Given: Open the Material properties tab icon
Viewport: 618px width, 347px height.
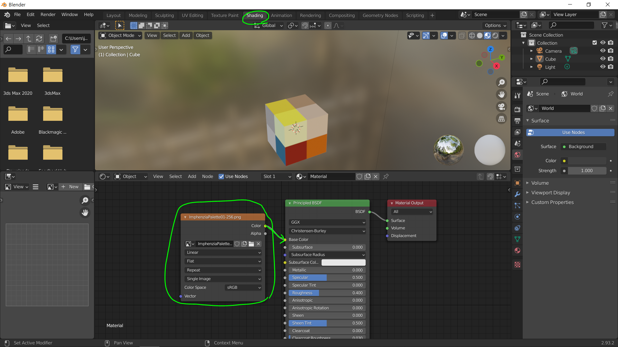Looking at the screenshot, I should [517, 251].
